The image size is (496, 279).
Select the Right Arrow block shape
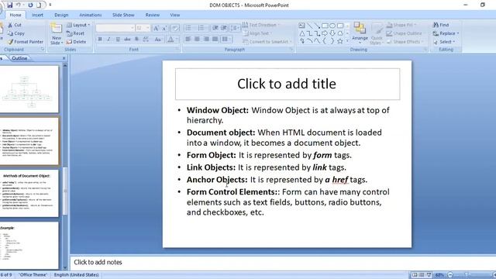point(325,33)
